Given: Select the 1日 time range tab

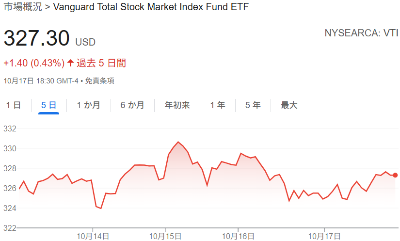Looking at the screenshot, I should (14, 105).
